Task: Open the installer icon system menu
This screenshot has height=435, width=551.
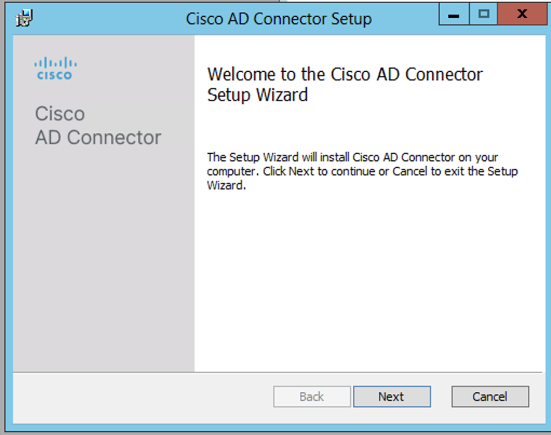Action: (24, 18)
